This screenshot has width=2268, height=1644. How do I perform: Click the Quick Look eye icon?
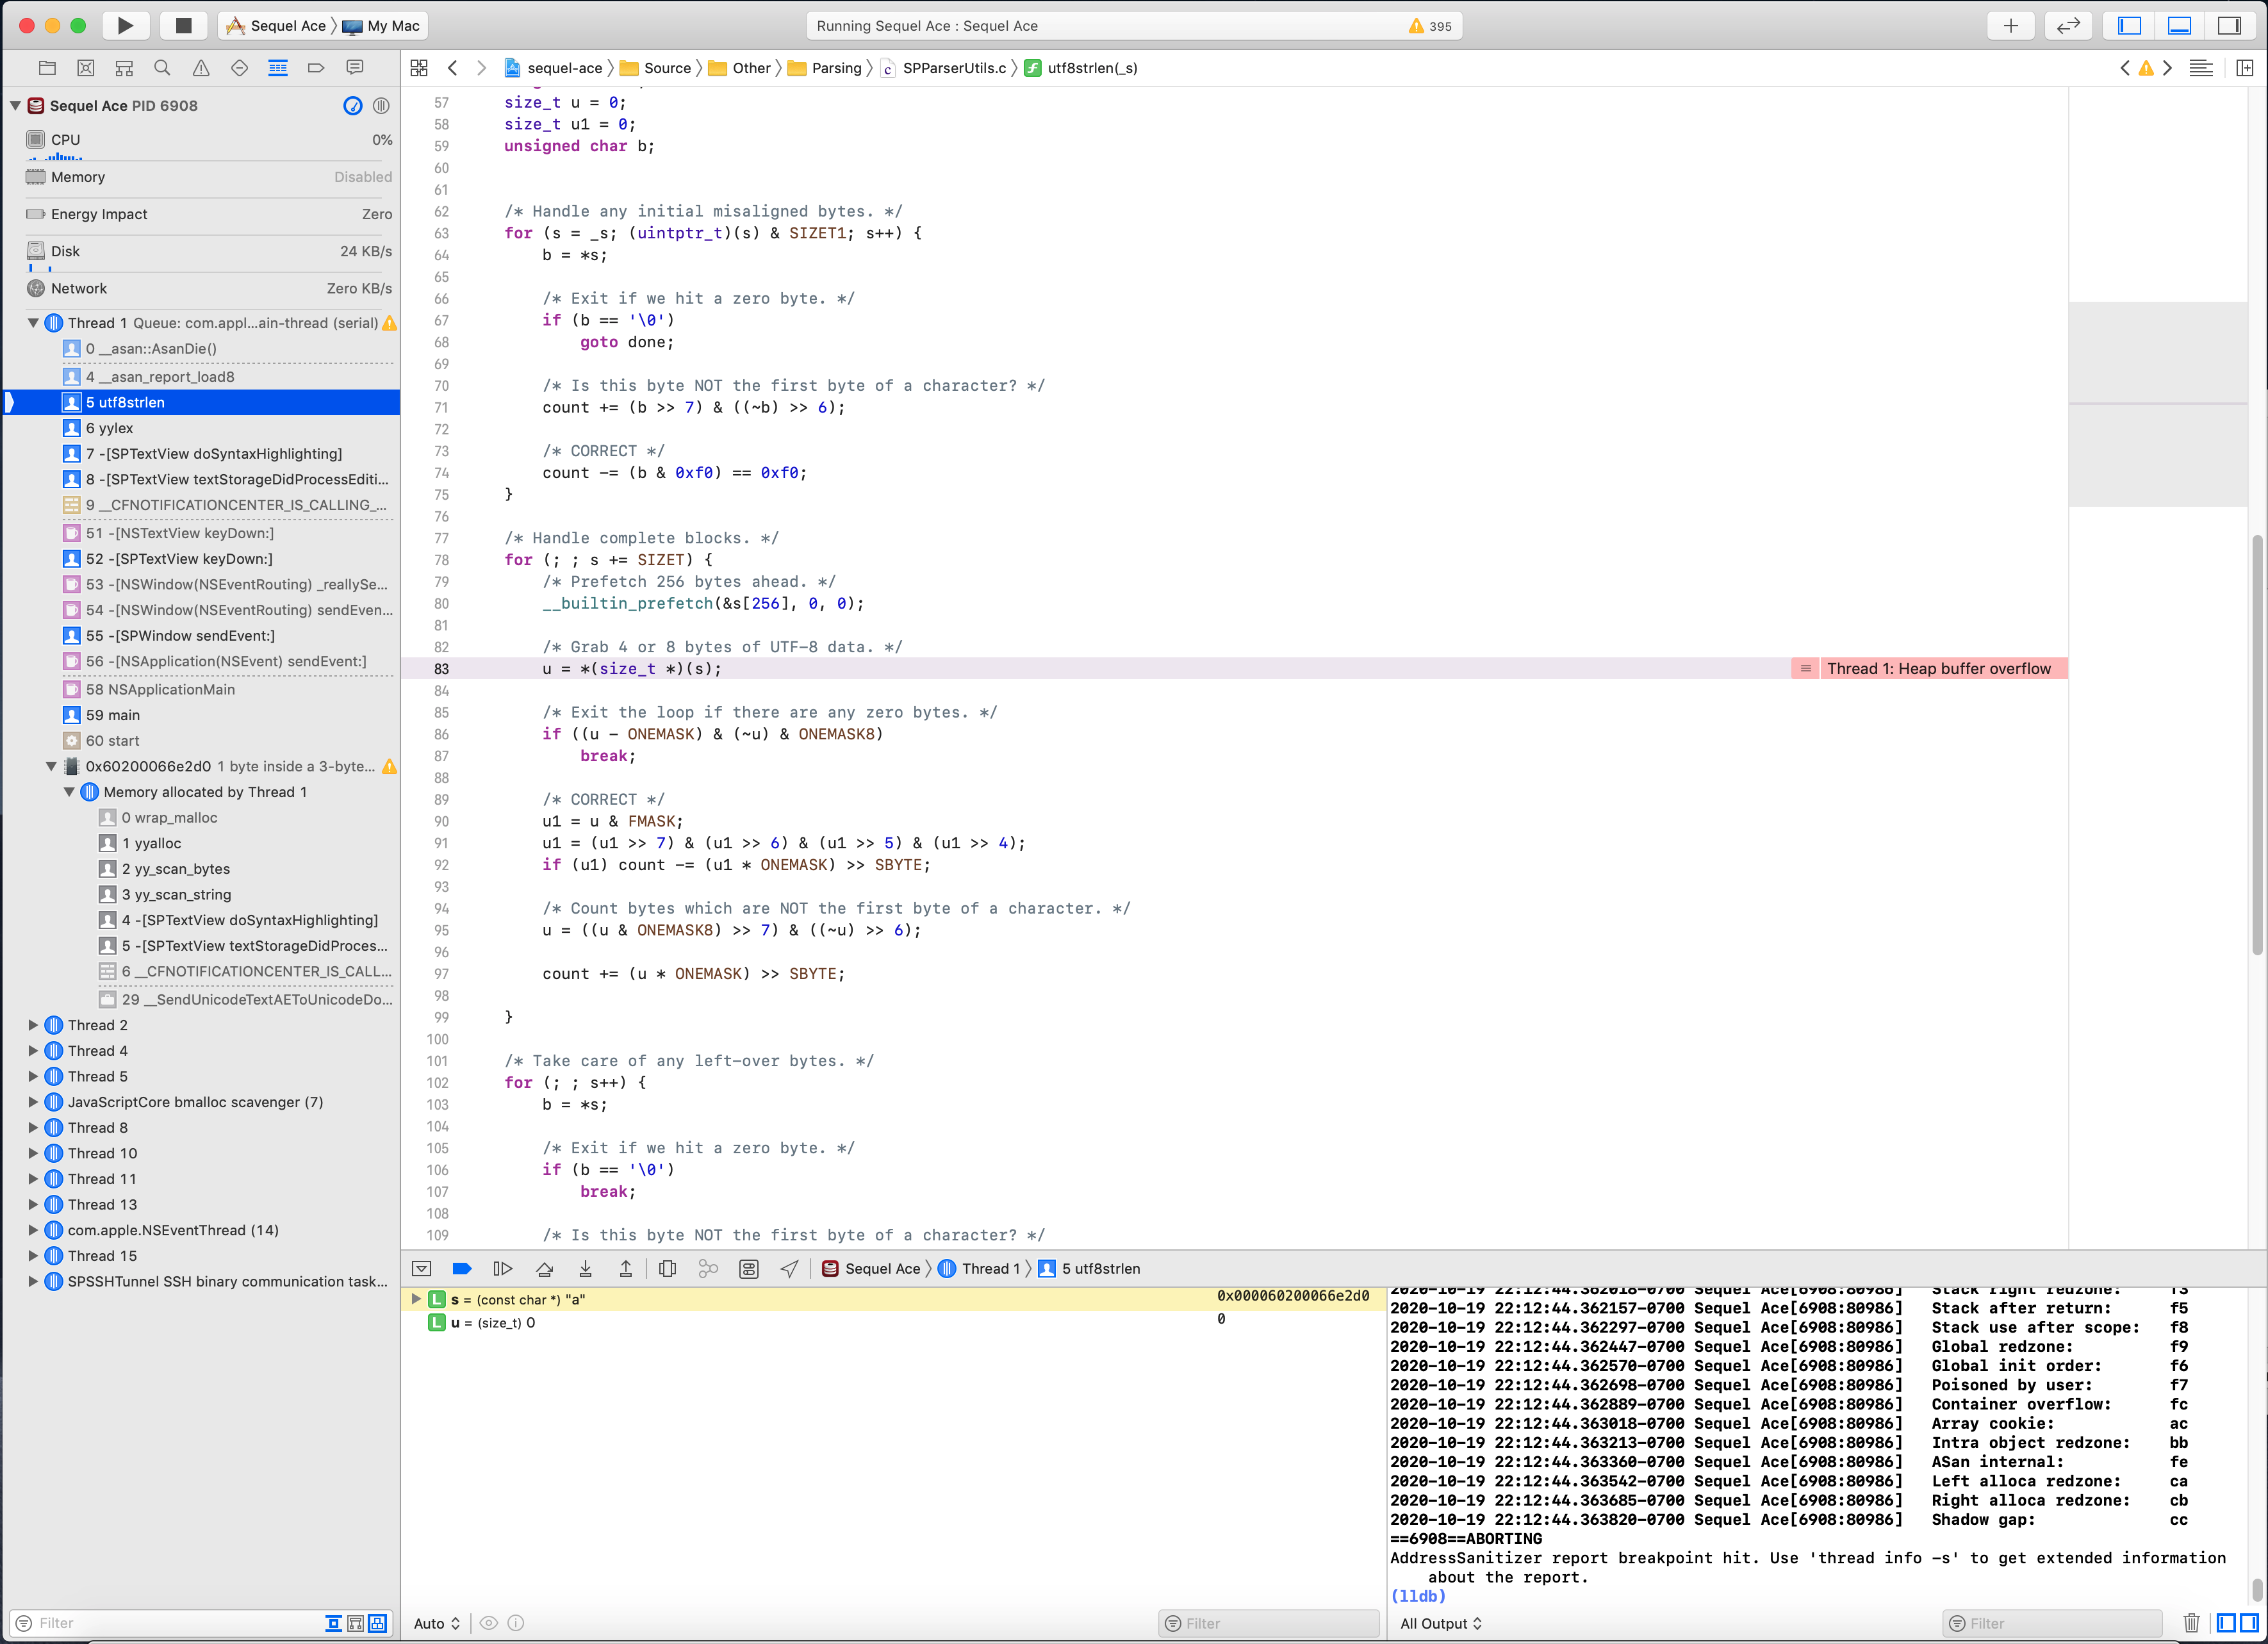tap(489, 1623)
